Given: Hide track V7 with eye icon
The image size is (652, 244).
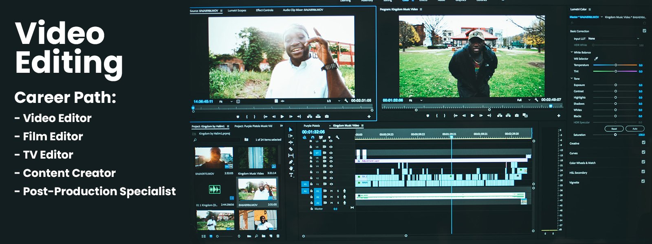Looking at the screenshot, I should tap(330, 153).
